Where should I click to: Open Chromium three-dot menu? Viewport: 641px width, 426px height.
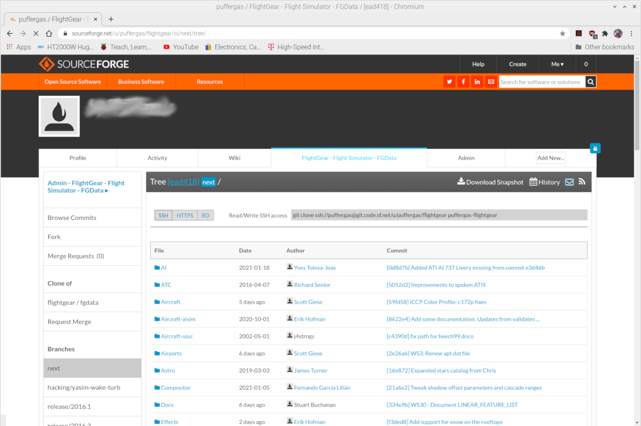pos(632,33)
